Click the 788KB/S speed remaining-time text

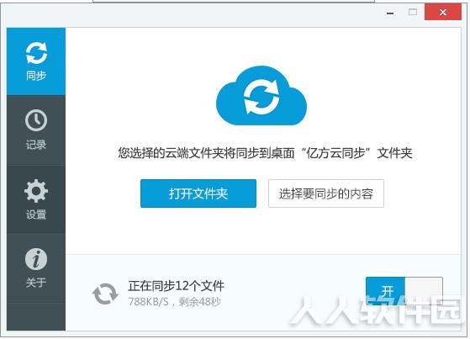coord(174,302)
